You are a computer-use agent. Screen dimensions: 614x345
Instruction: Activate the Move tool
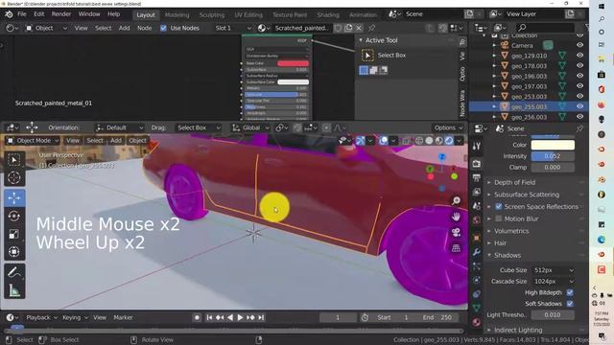click(x=14, y=198)
